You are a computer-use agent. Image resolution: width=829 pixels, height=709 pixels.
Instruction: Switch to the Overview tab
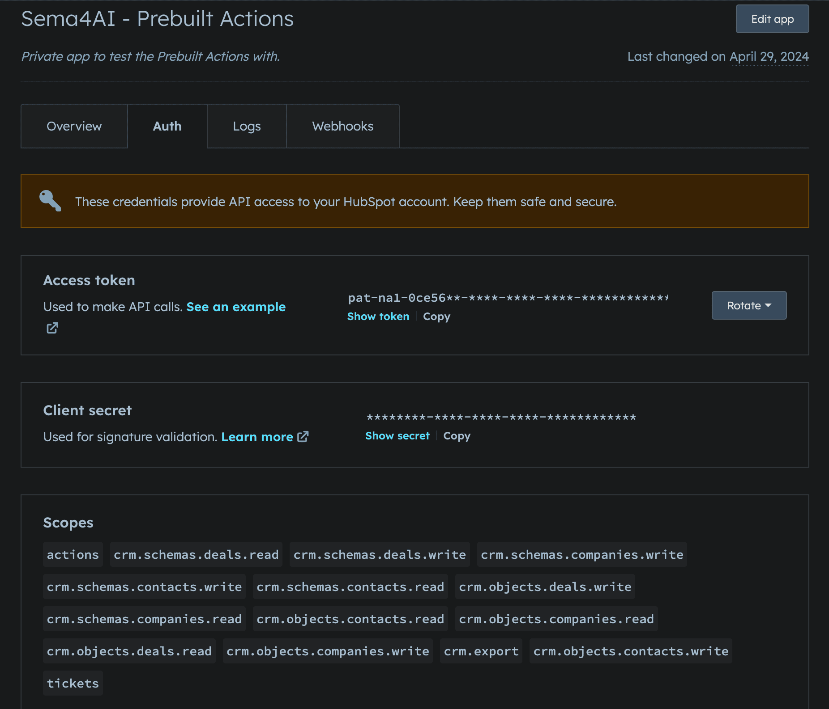click(74, 126)
